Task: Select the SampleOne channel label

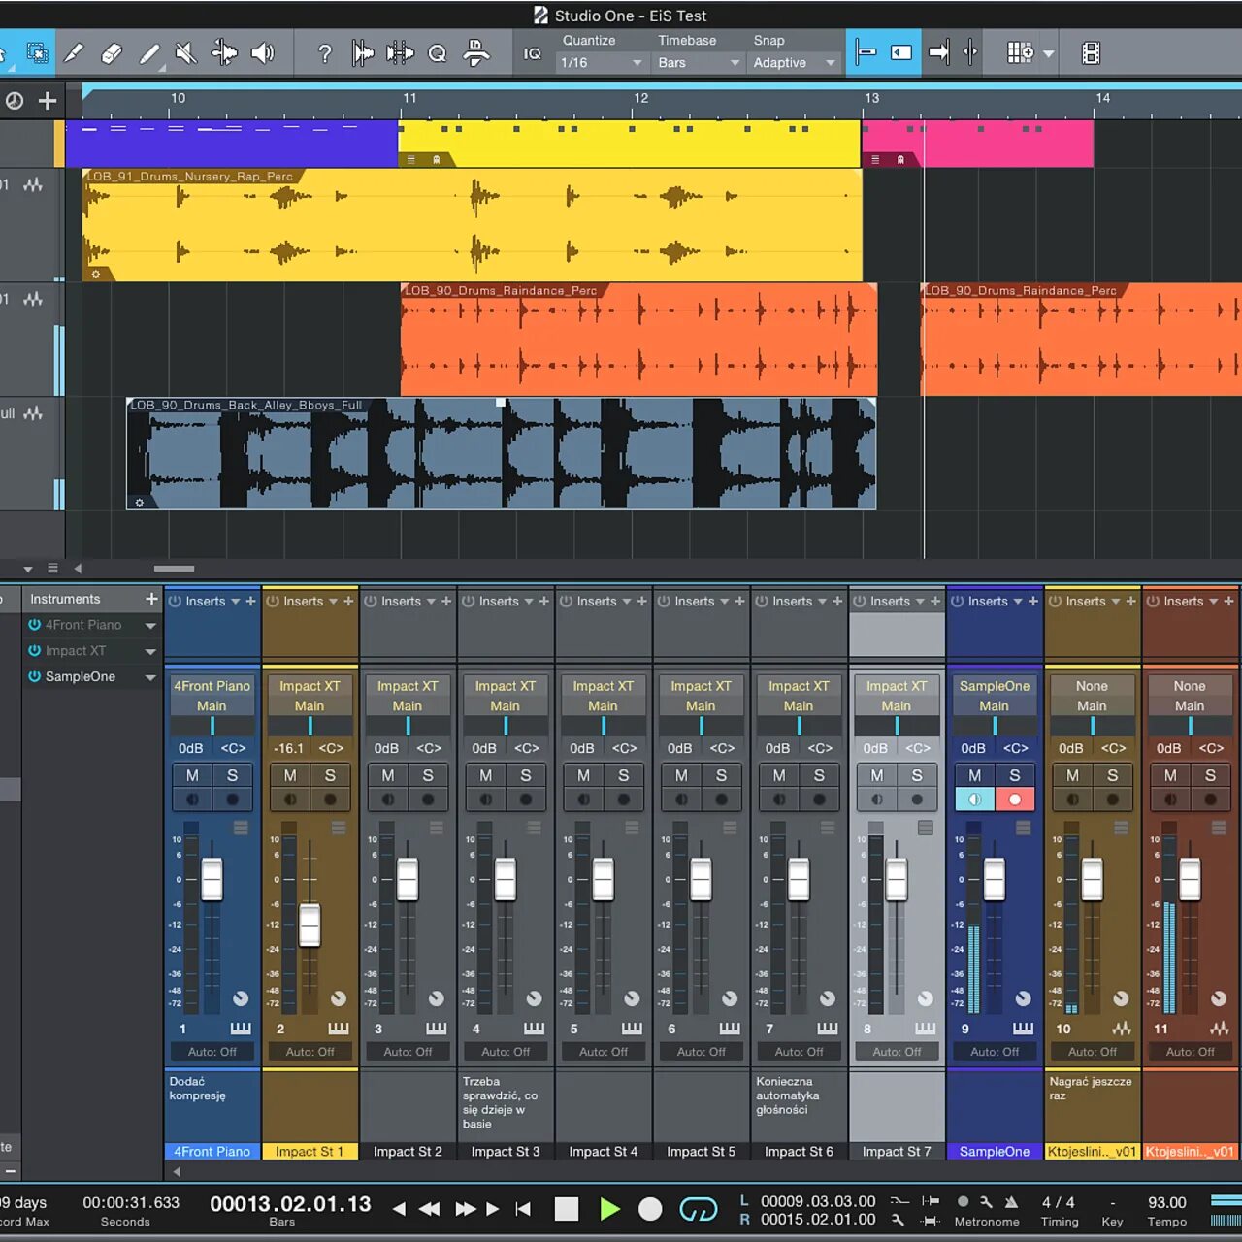Action: 995,1151
